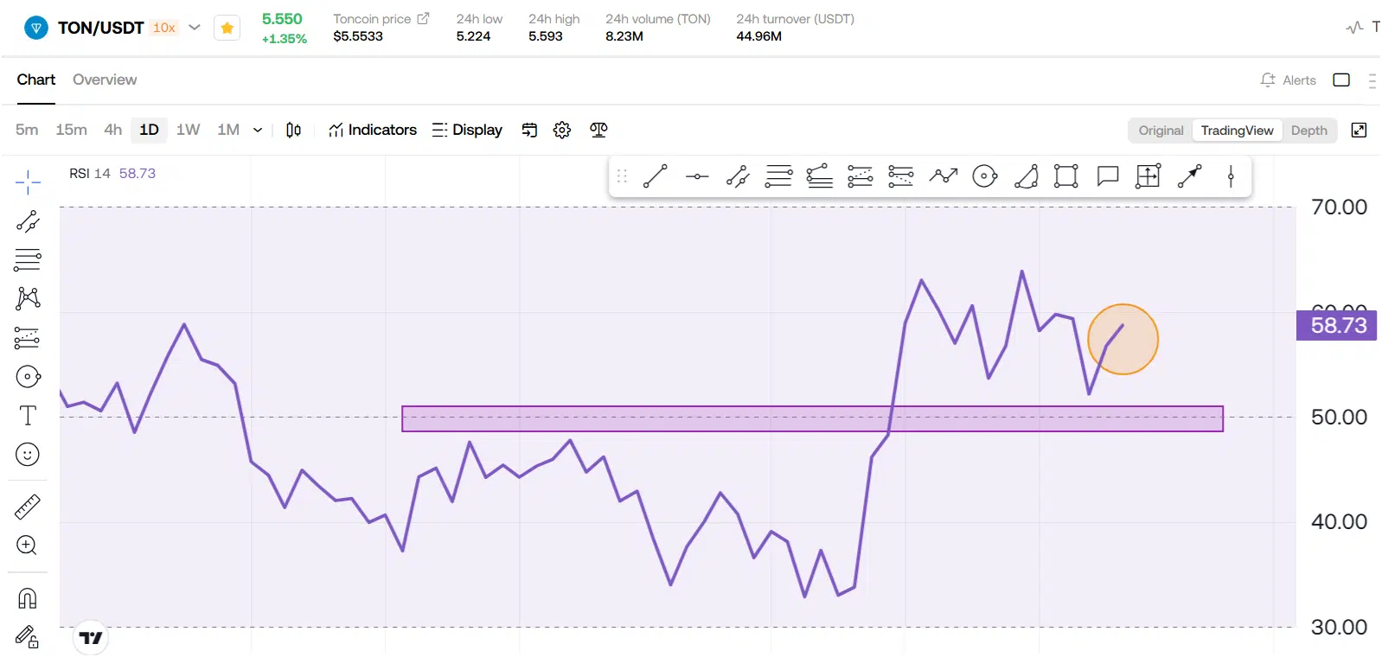Toggle lock all drawing tools
Screen dimensions: 1382x657
[x=28, y=637]
